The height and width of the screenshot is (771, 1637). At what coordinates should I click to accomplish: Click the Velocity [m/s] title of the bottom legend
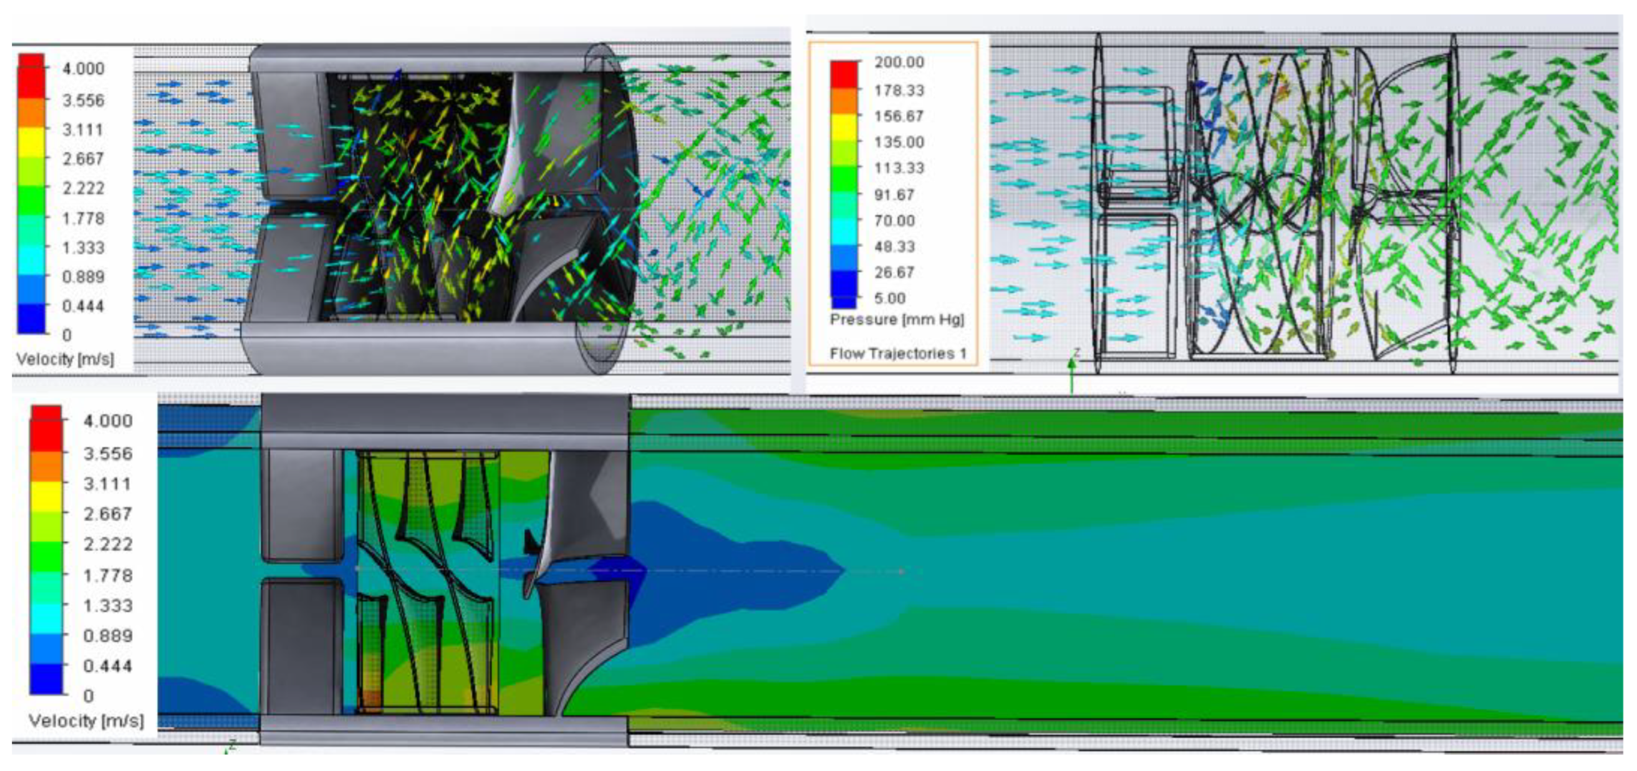[87, 722]
